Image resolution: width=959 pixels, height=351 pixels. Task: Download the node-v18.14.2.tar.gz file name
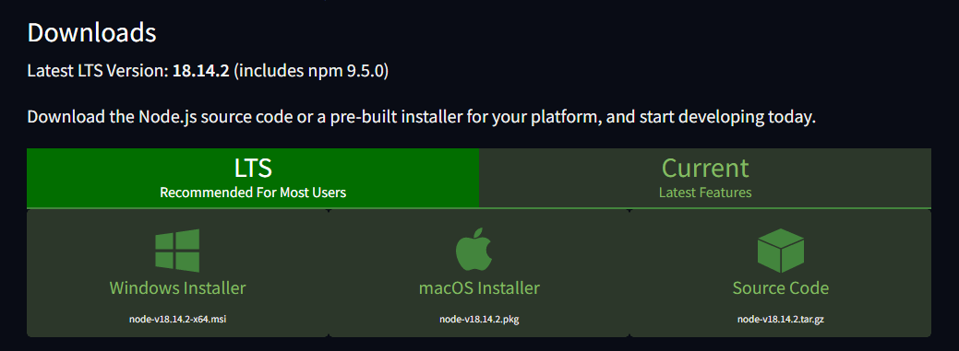tap(781, 320)
